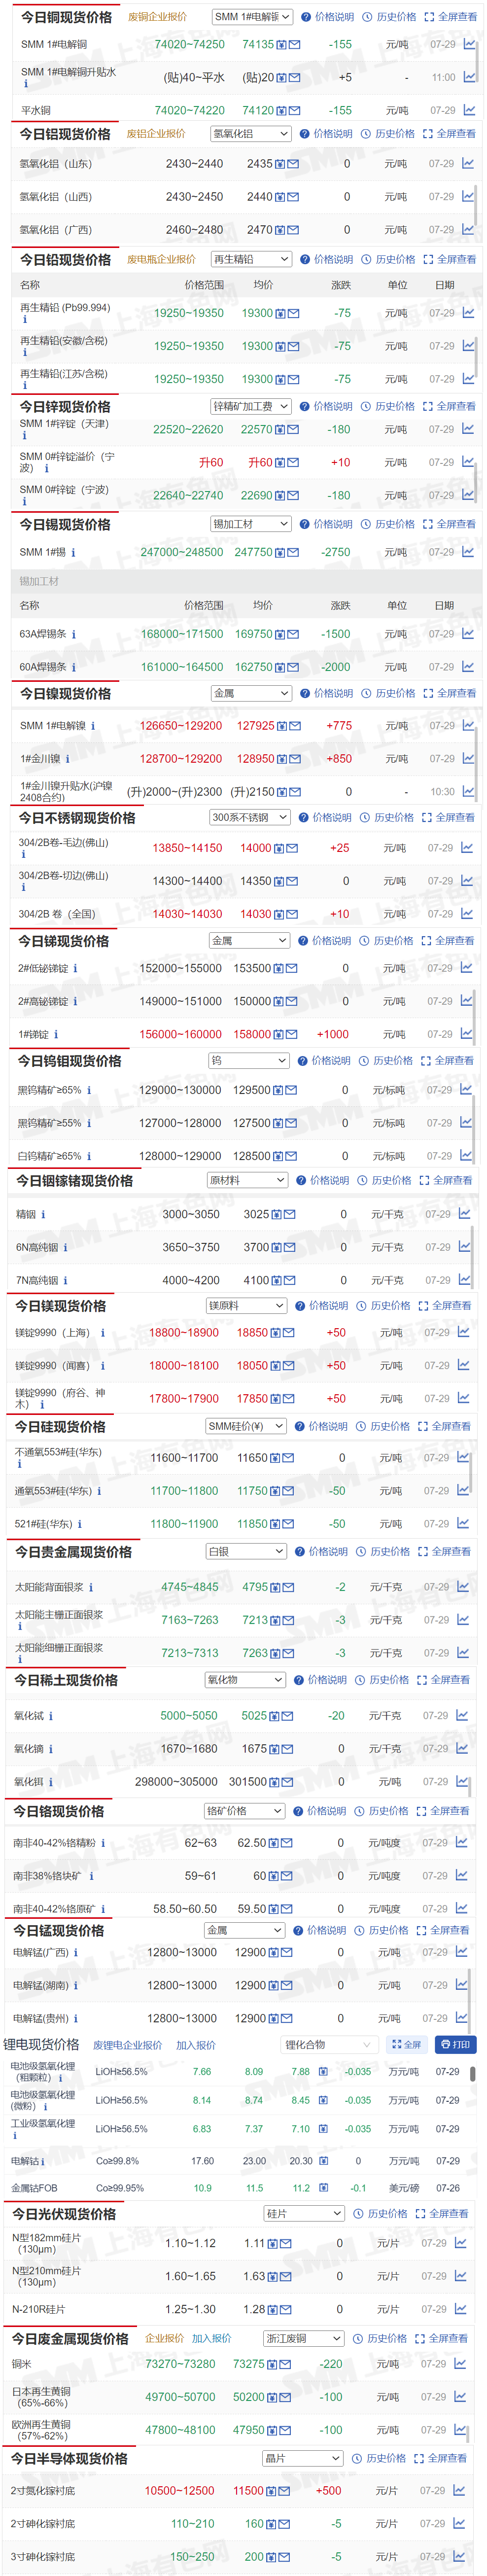Expand the 铬矿价格 dropdown
Viewport: 487px width, 2576px height.
(245, 1811)
